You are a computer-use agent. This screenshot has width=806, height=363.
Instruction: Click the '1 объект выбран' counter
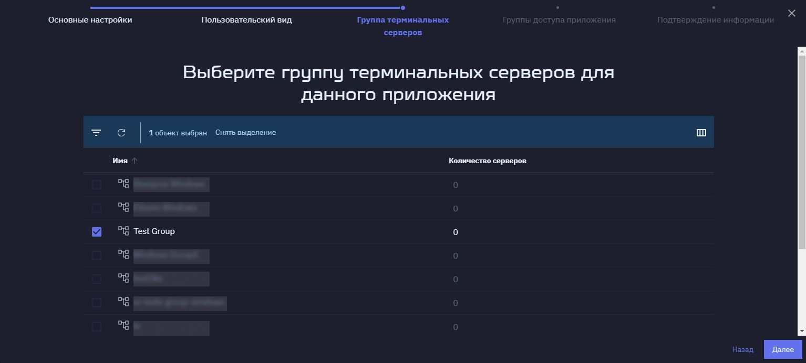point(178,133)
